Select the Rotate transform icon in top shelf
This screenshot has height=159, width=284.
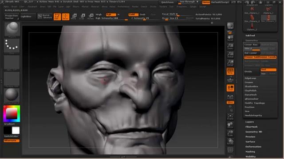coord(91,17)
